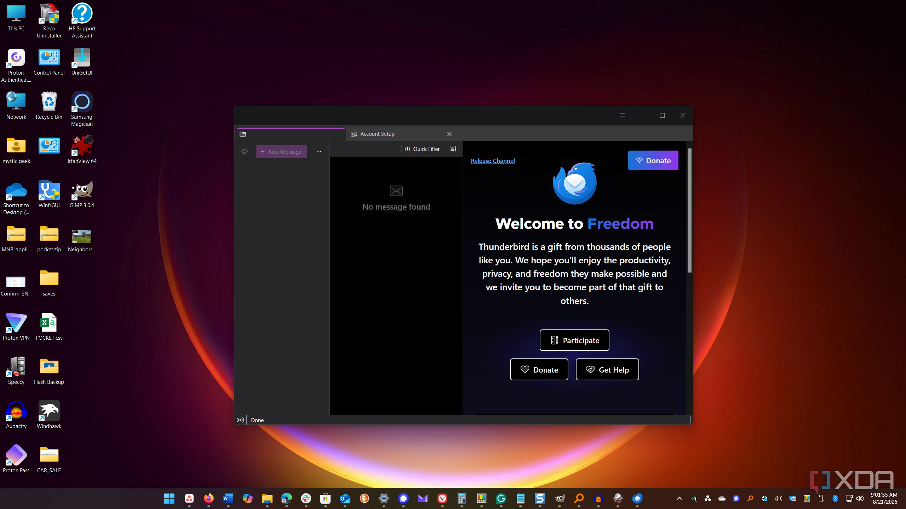Click Thunderbird icon in the taskbar
Image resolution: width=906 pixels, height=509 pixels.
[637, 498]
